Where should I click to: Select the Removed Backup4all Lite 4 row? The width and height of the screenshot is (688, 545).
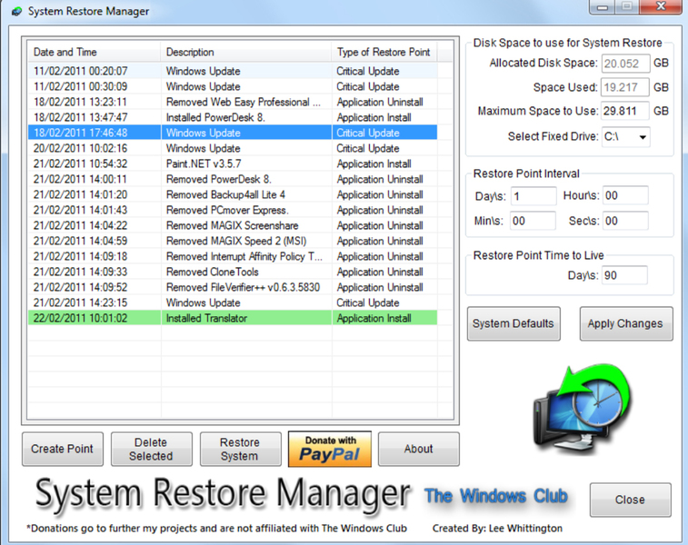pyautogui.click(x=233, y=194)
